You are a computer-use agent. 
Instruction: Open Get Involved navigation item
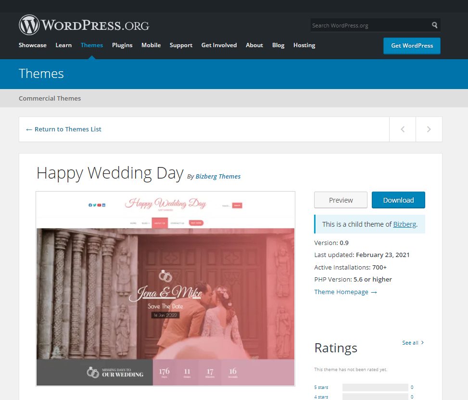click(219, 45)
